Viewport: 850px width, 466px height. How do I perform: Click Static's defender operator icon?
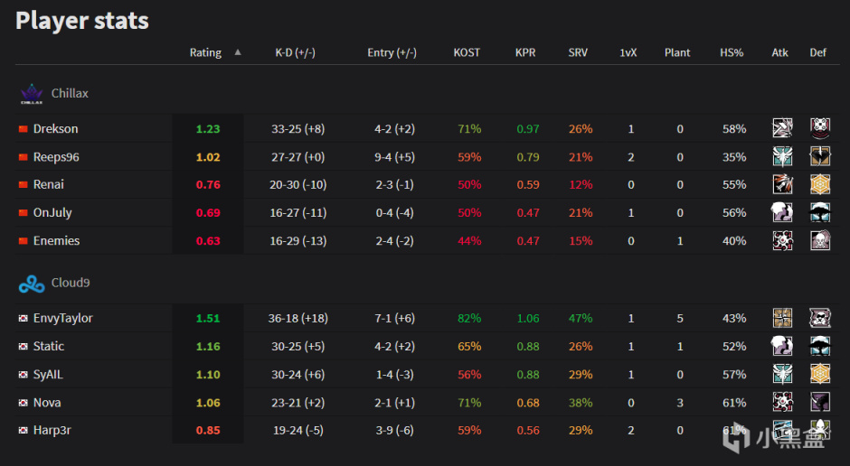(820, 346)
